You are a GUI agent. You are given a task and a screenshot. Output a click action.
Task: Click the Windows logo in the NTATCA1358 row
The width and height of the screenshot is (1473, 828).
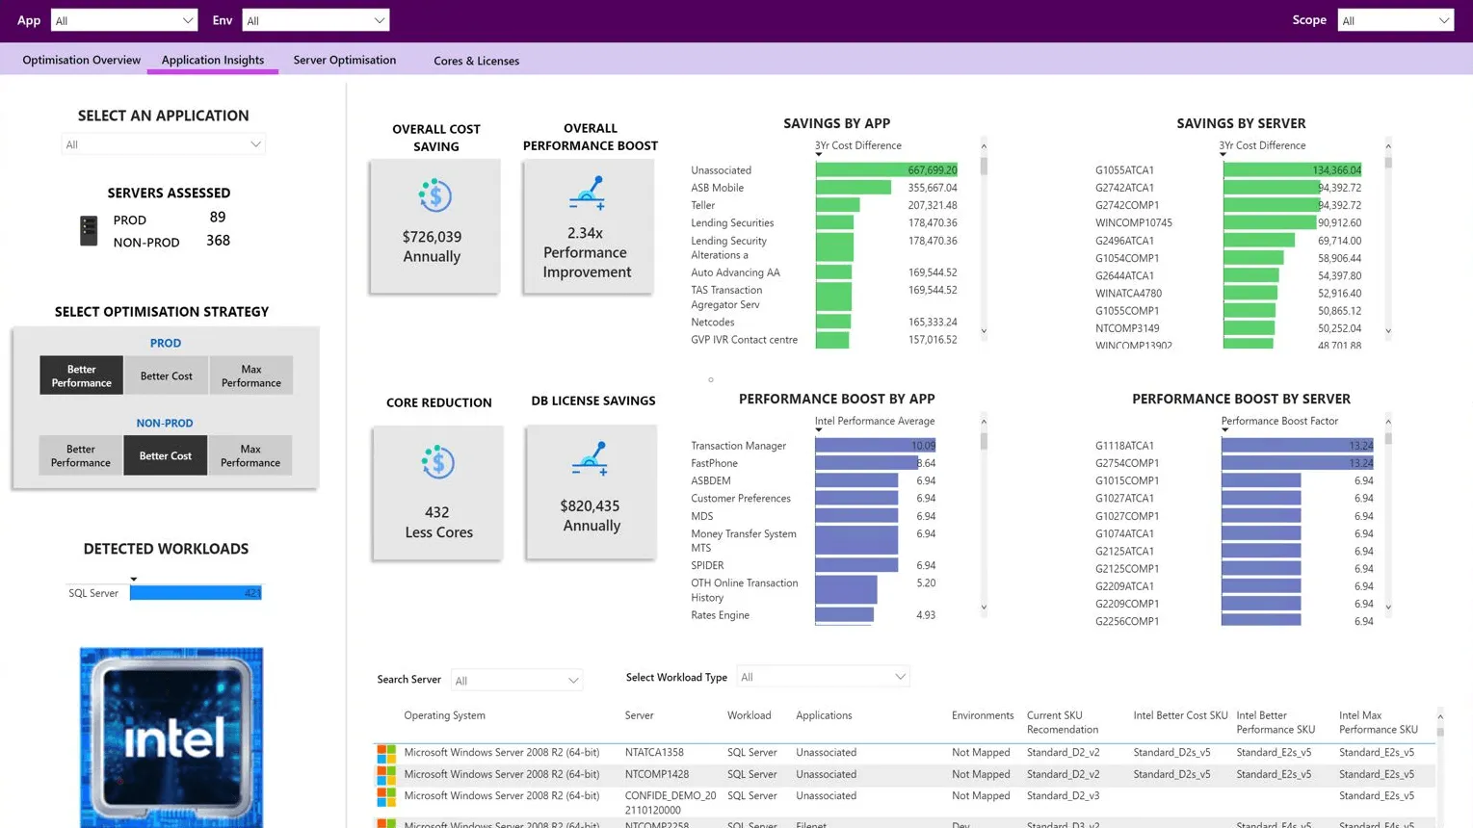(386, 753)
